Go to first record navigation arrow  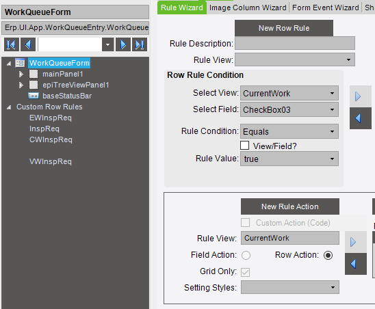pyautogui.click(x=11, y=44)
